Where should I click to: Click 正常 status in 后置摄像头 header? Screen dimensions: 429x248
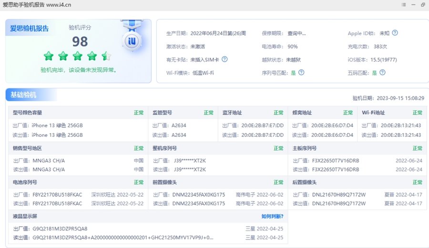pos(418,182)
